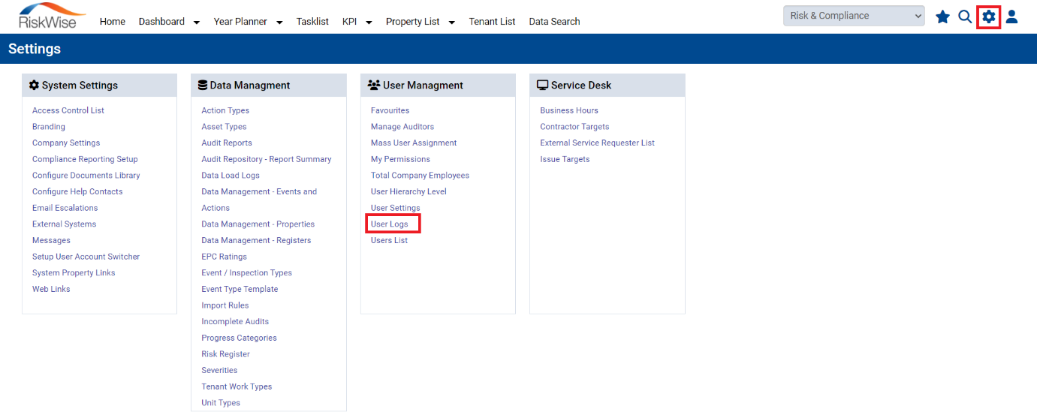Open the Branding settings link

click(x=49, y=127)
